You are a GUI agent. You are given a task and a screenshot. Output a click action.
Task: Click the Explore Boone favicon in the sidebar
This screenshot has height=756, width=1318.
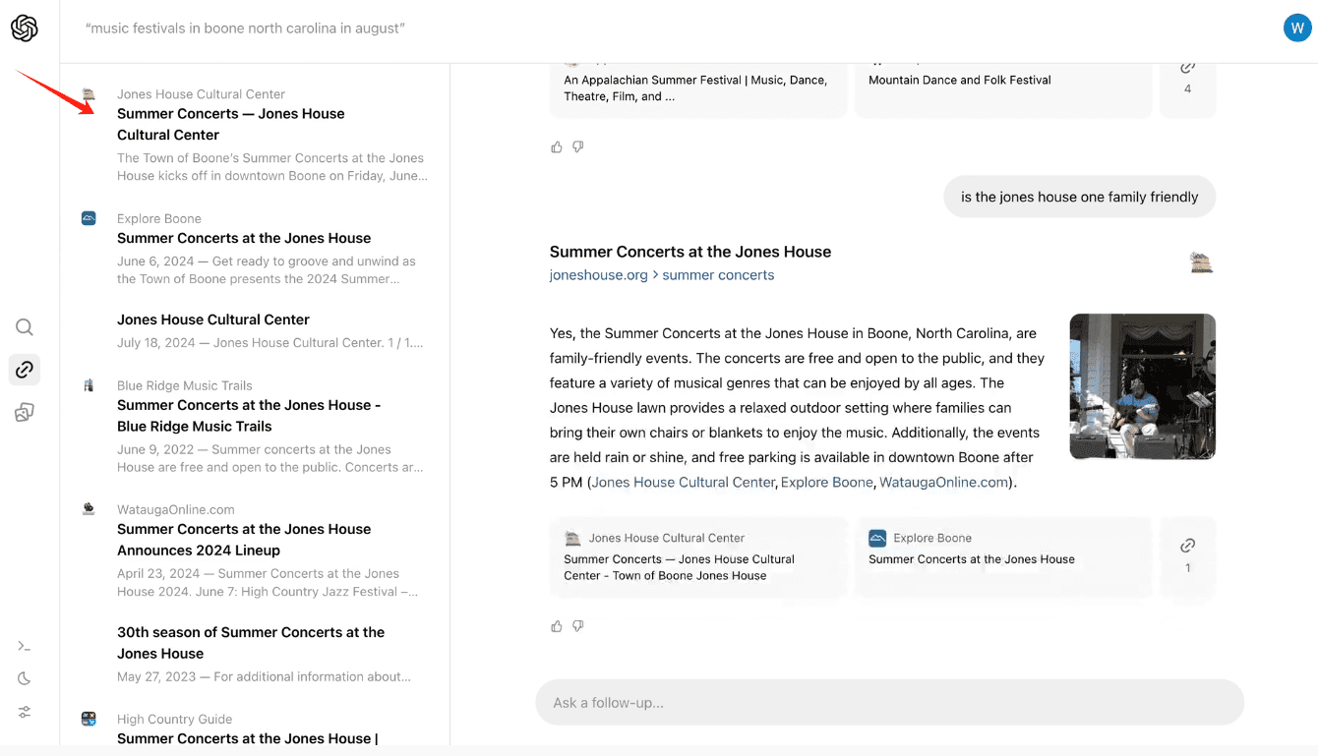coord(89,218)
